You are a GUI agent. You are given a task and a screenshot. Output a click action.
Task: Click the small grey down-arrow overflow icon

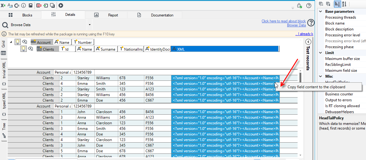click(x=293, y=8)
